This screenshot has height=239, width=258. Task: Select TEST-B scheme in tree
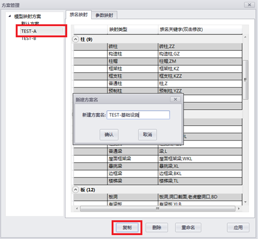pos(29,38)
